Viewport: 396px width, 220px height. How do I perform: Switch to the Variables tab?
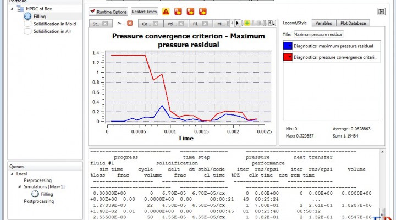tap(323, 23)
